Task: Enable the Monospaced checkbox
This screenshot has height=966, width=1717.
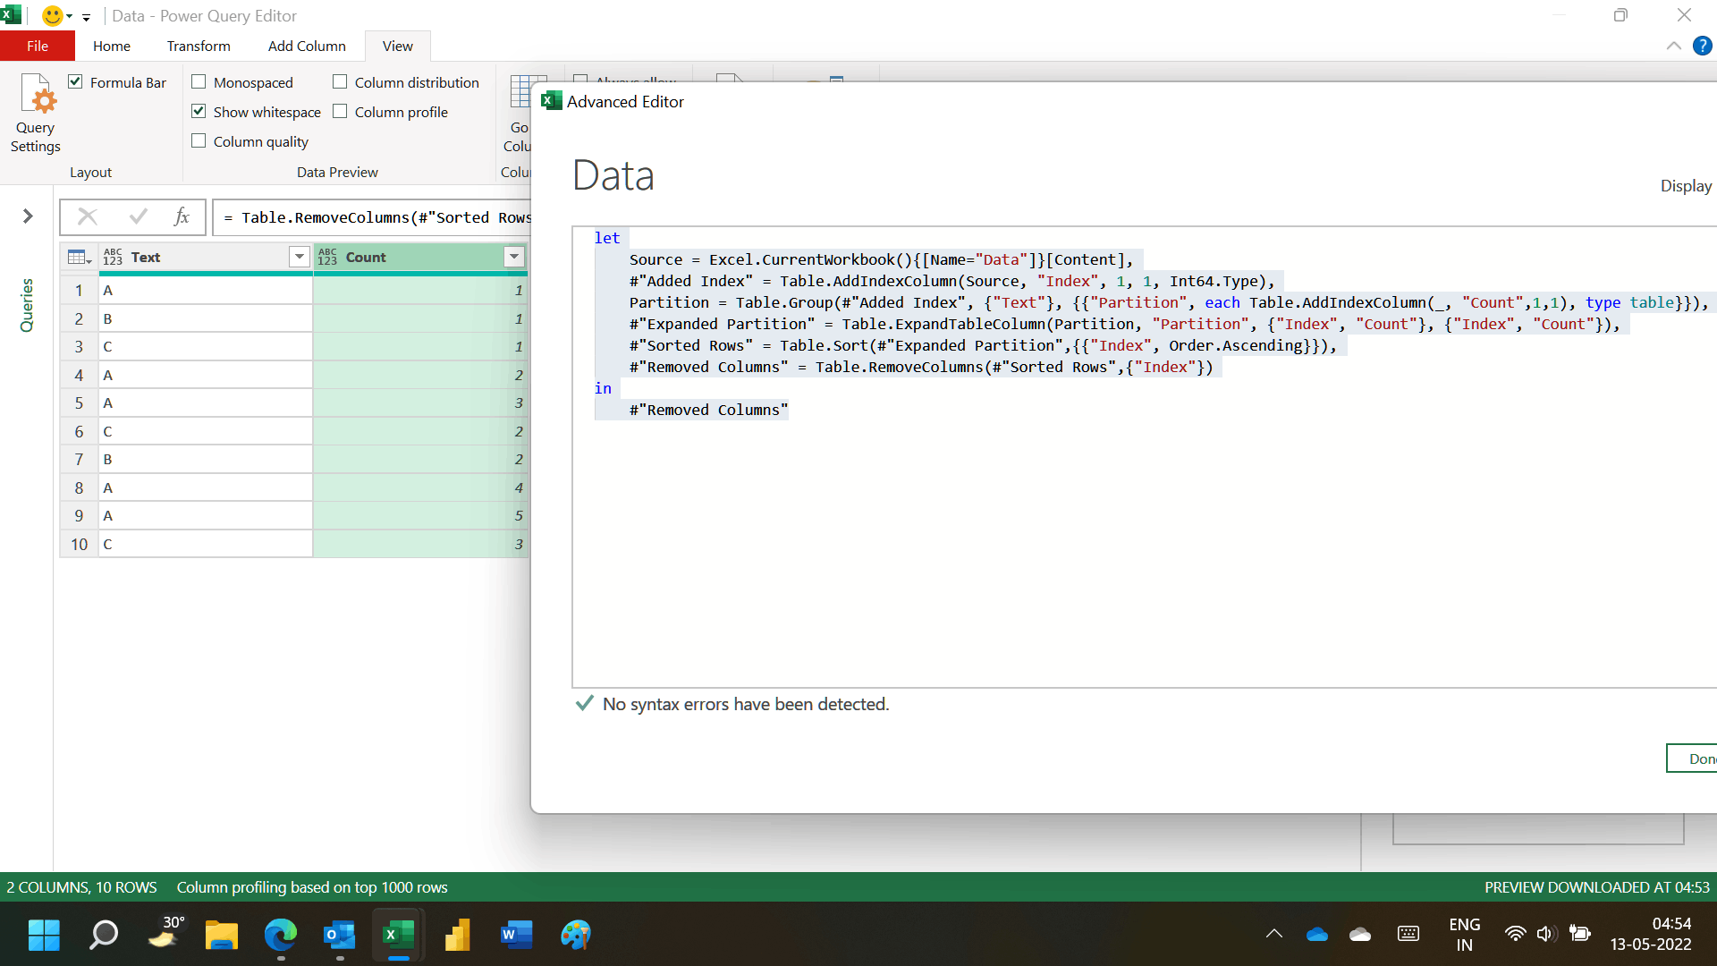Action: [199, 81]
